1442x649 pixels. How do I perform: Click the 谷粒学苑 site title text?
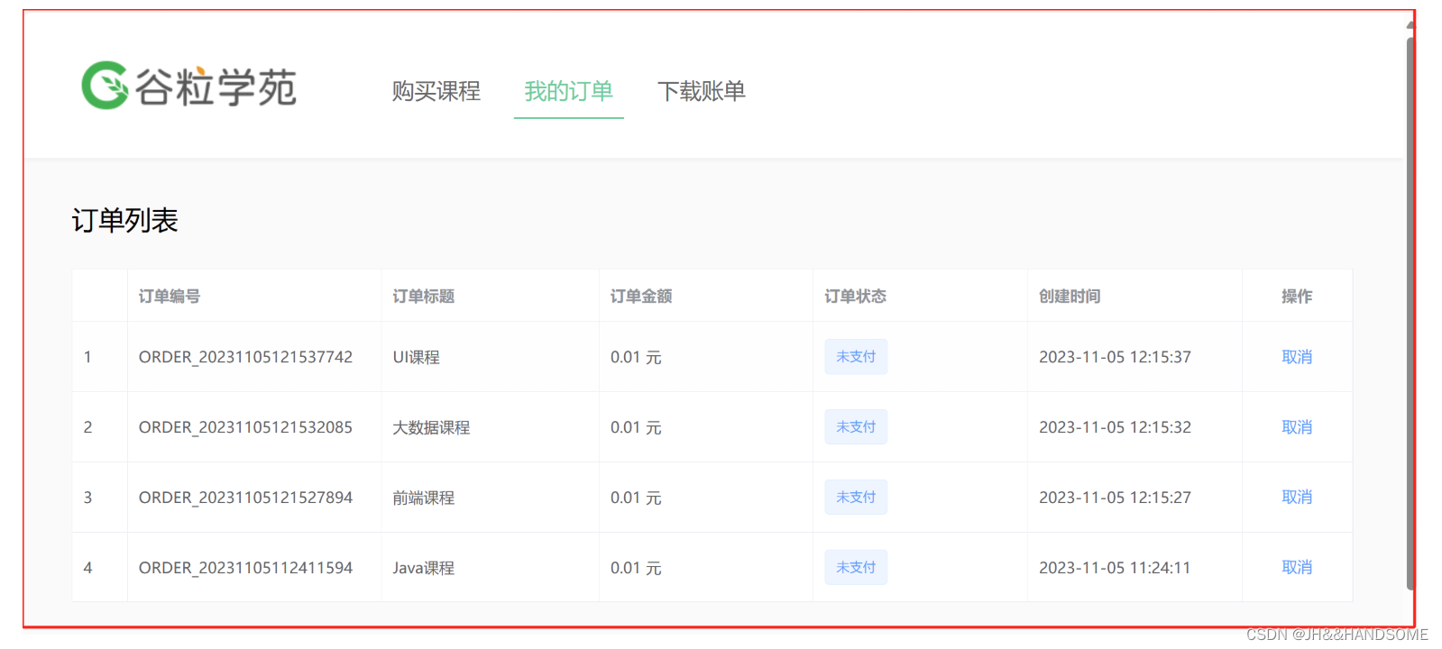216,87
